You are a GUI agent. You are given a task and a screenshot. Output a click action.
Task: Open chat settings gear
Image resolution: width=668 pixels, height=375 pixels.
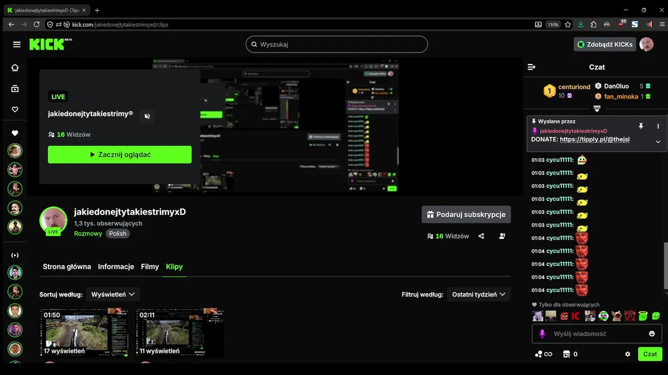point(628,354)
